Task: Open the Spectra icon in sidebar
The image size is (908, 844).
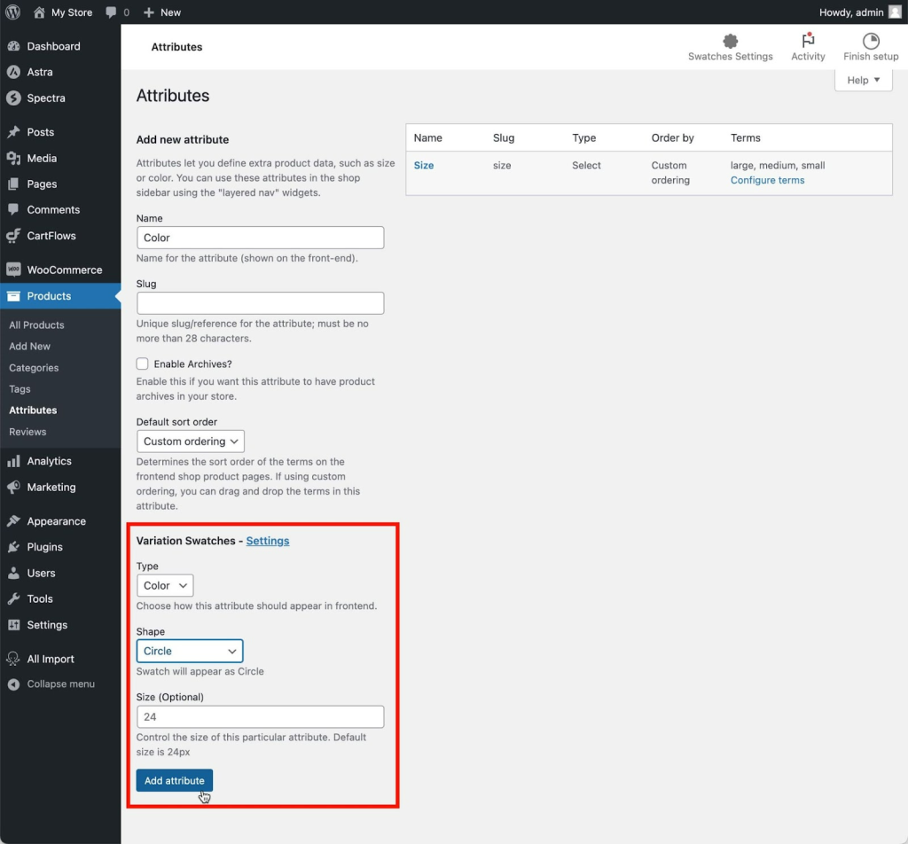Action: pos(13,98)
